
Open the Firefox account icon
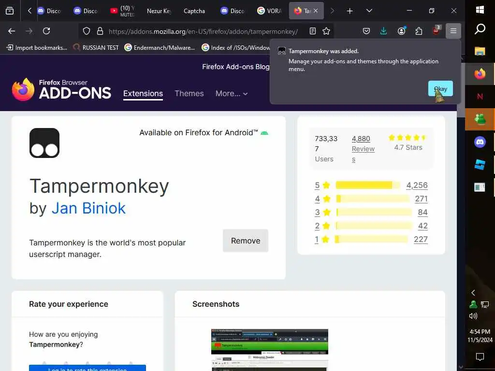pyautogui.click(x=401, y=31)
